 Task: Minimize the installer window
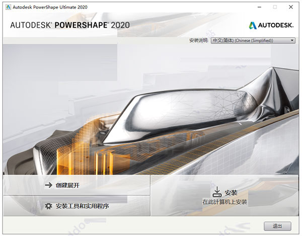point(259,7)
